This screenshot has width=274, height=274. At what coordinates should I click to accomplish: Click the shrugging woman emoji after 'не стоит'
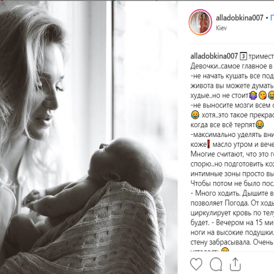tap(253, 95)
